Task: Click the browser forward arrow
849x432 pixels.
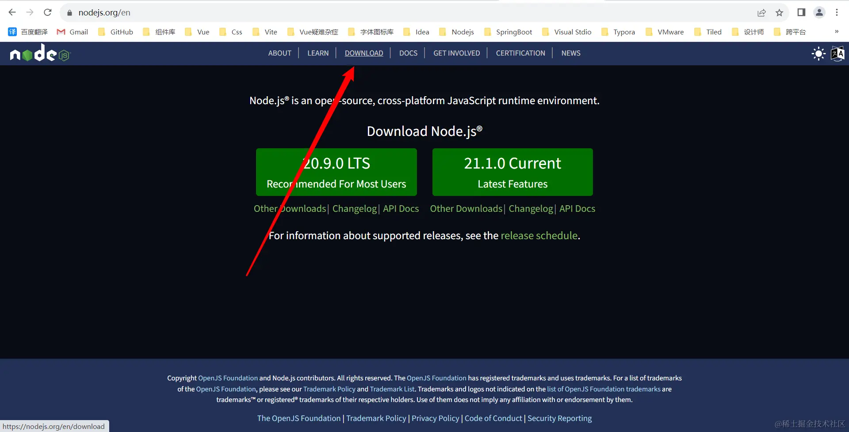Action: click(x=30, y=12)
